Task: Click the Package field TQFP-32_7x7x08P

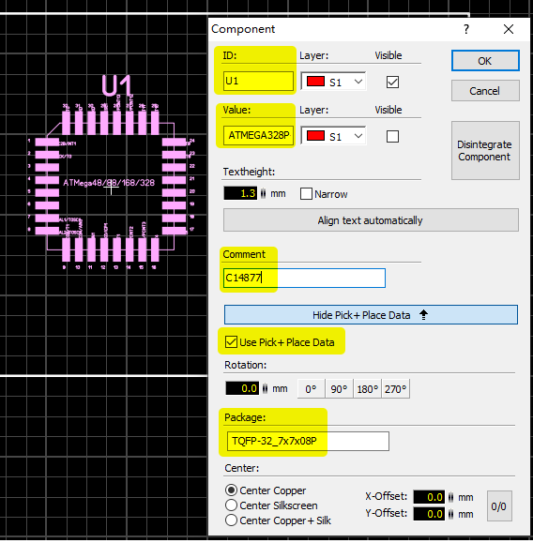Action: 308,441
